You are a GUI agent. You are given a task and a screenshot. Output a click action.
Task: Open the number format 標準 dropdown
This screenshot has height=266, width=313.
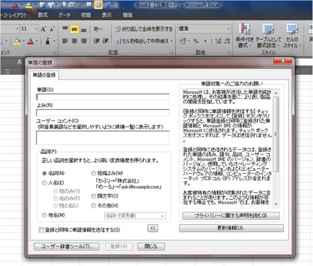228,29
